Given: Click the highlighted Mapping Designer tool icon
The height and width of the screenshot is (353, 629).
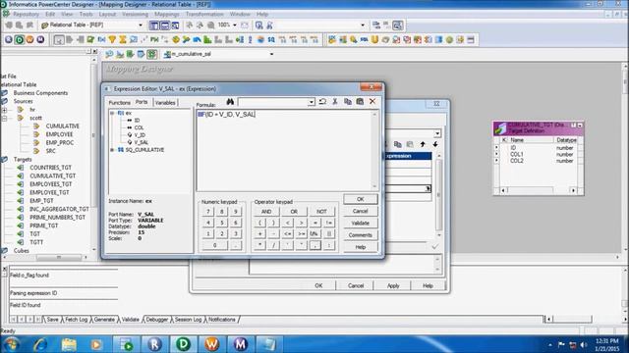Looking at the screenshot, I should pos(151,54).
